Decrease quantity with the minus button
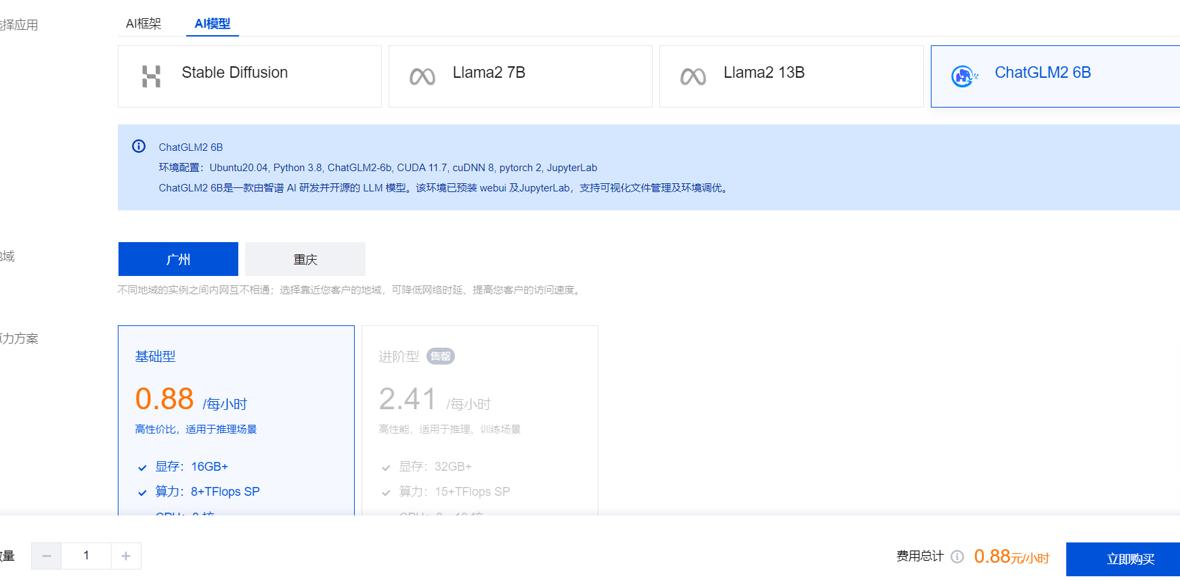This screenshot has width=1180, height=581. point(47,556)
